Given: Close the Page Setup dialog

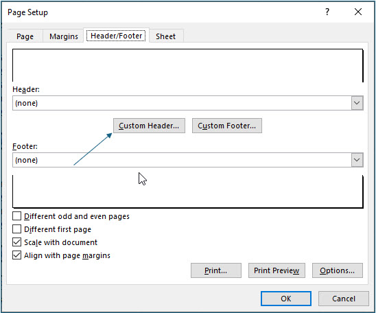Looking at the screenshot, I should [x=358, y=12].
